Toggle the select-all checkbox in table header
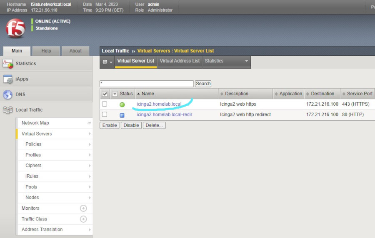This screenshot has height=238, width=375. 105,94
